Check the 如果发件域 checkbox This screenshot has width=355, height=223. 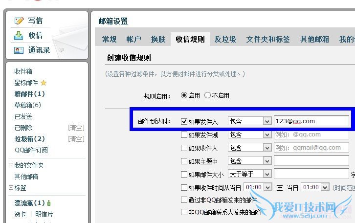click(184, 135)
